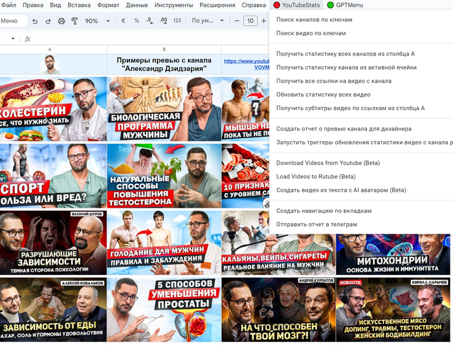Image resolution: width=453 pixels, height=345 pixels.
Task: Open the Справка menu
Action: pyautogui.click(x=254, y=5)
